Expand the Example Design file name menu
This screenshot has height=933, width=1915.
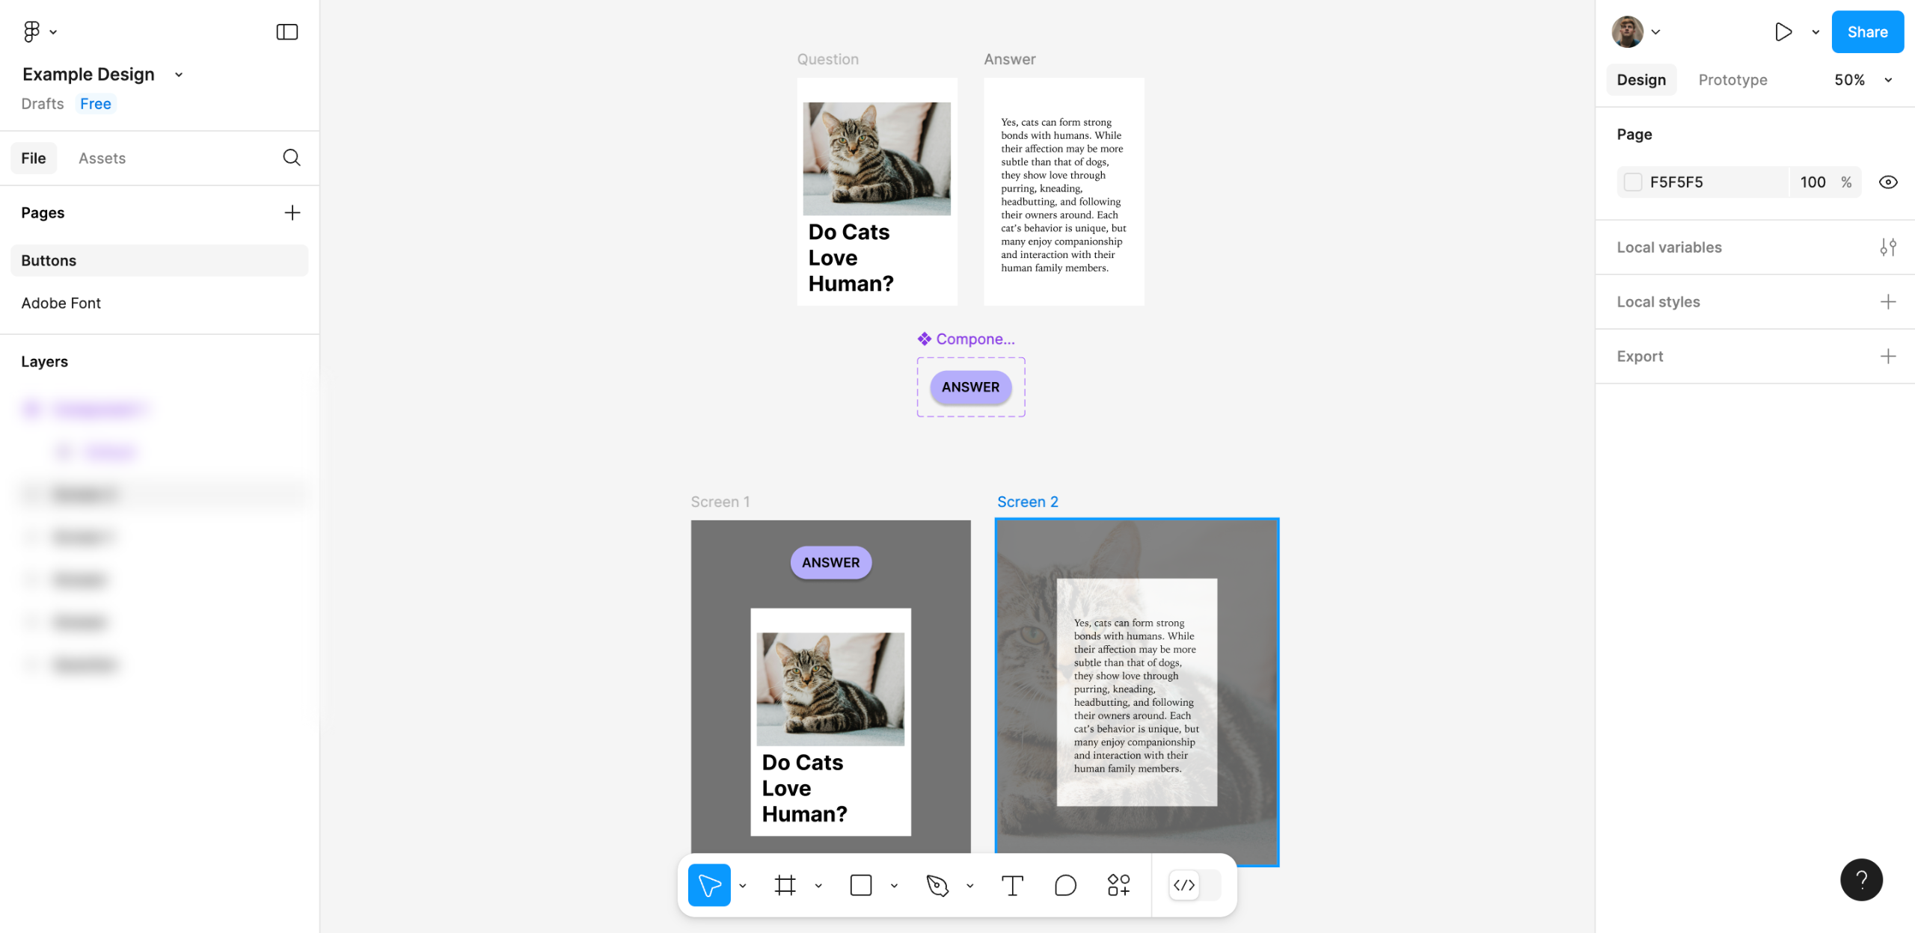pyautogui.click(x=179, y=75)
